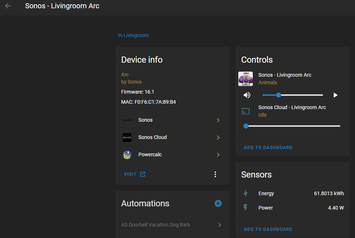
Task: Navigate to the Livingroom area link
Action: (133, 35)
